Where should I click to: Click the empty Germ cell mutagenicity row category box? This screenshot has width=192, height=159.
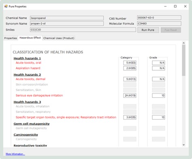[x=130, y=128]
